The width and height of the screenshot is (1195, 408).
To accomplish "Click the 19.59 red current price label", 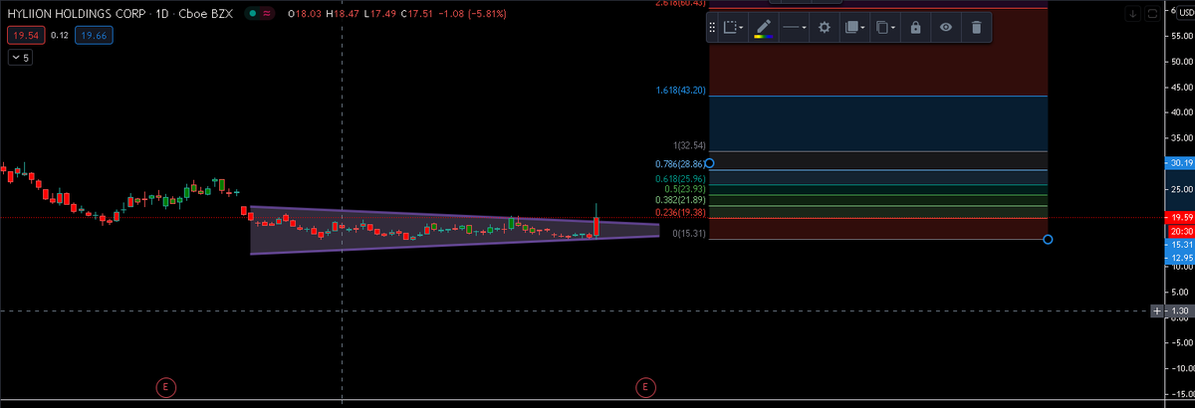I will pos(1179,217).
